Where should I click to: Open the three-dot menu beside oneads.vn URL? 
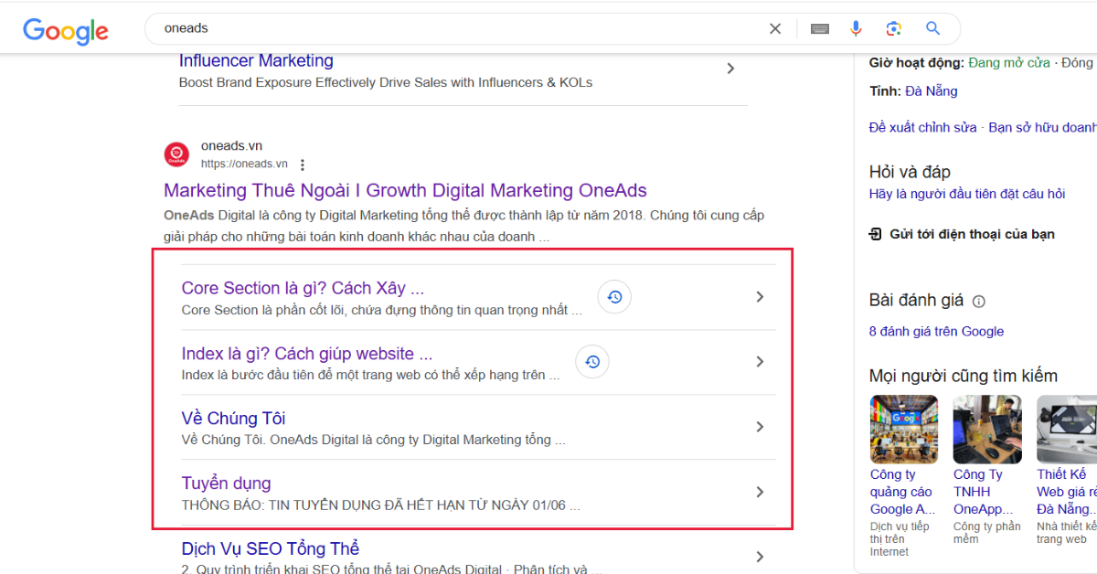pos(303,165)
